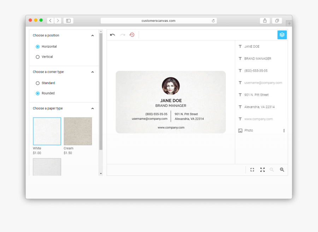Click BRAND MANAGER title on the card
Viewport: 318px width, 232px height.
171,106
